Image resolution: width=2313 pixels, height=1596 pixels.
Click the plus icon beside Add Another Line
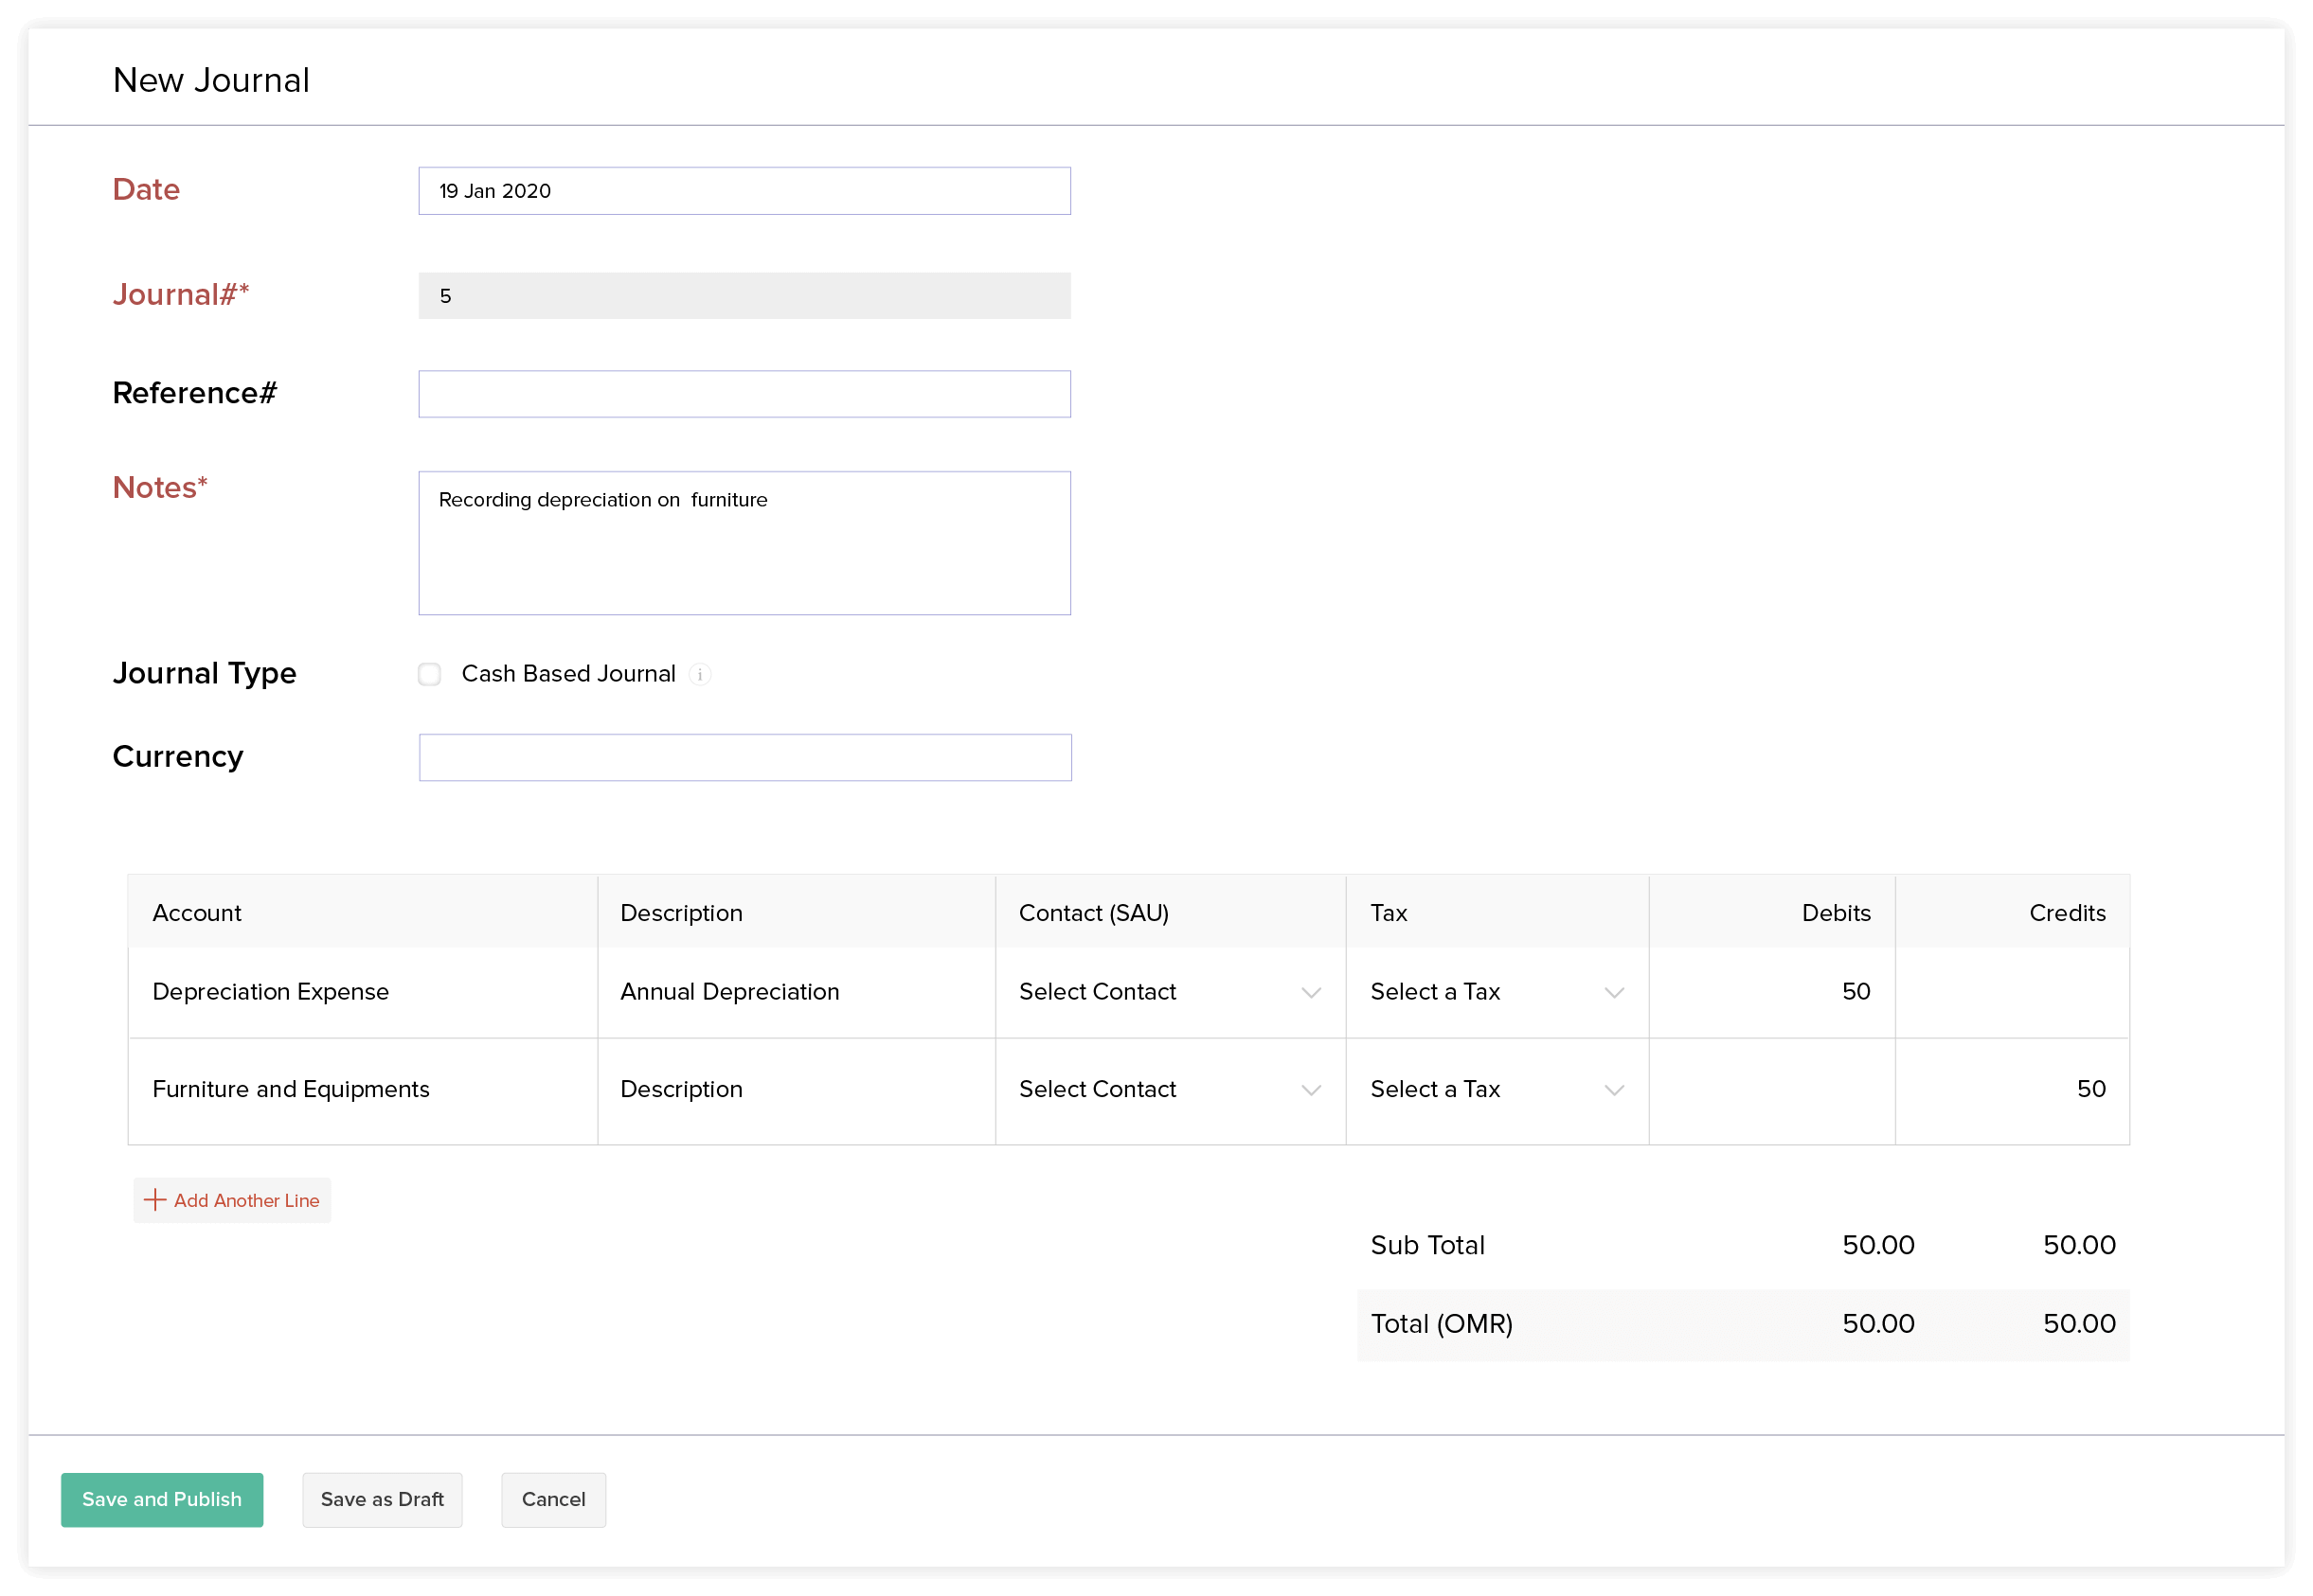click(155, 1200)
